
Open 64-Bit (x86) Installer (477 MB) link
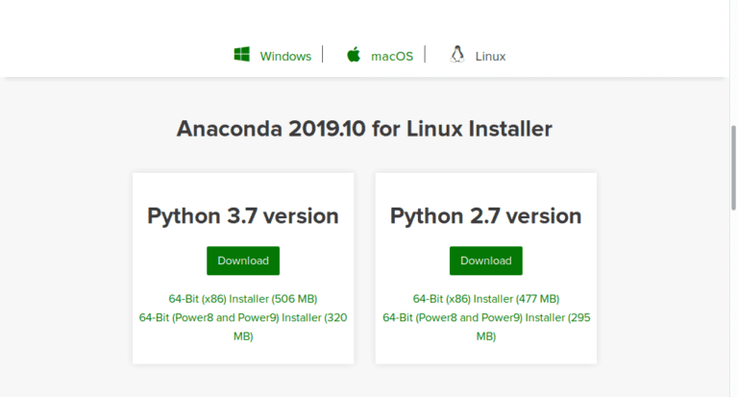485,299
